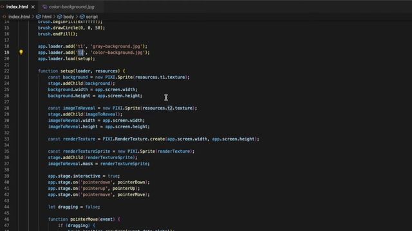Click imageToReveal.height on line 31

73,127
